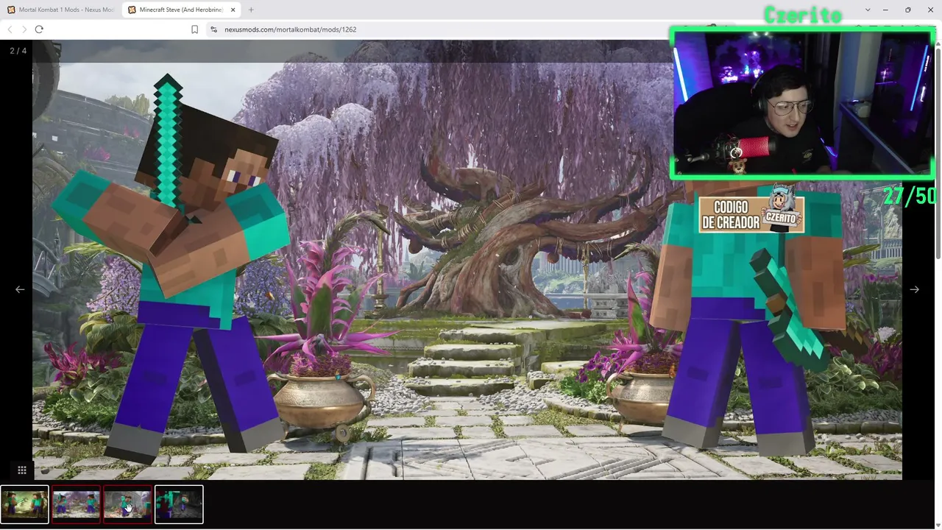Click the Mortal Kombat 1 Mods tab favicon

11,10
